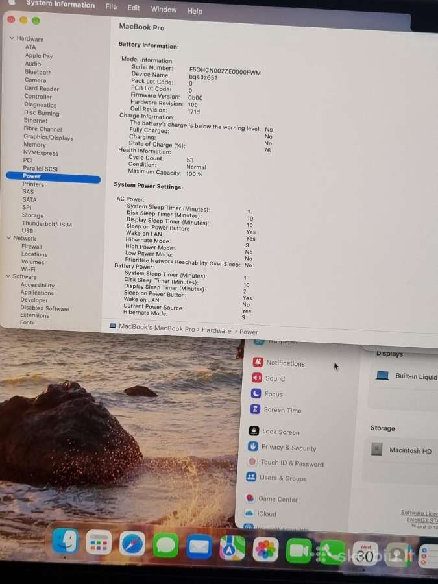This screenshot has height=584, width=438.
Task: Open the Edit menu
Action: coord(133,8)
